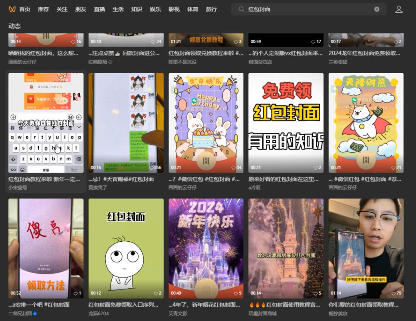Tap the heart on the 免费领 video
Viewport: 416px width, 321px height.
[316, 168]
